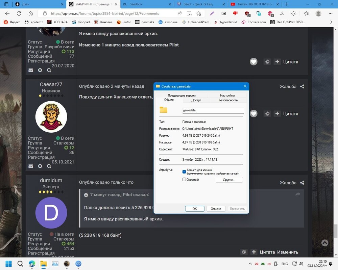
Task: Click the envelope message icon under Caesar27's profile
Action: [31, 166]
